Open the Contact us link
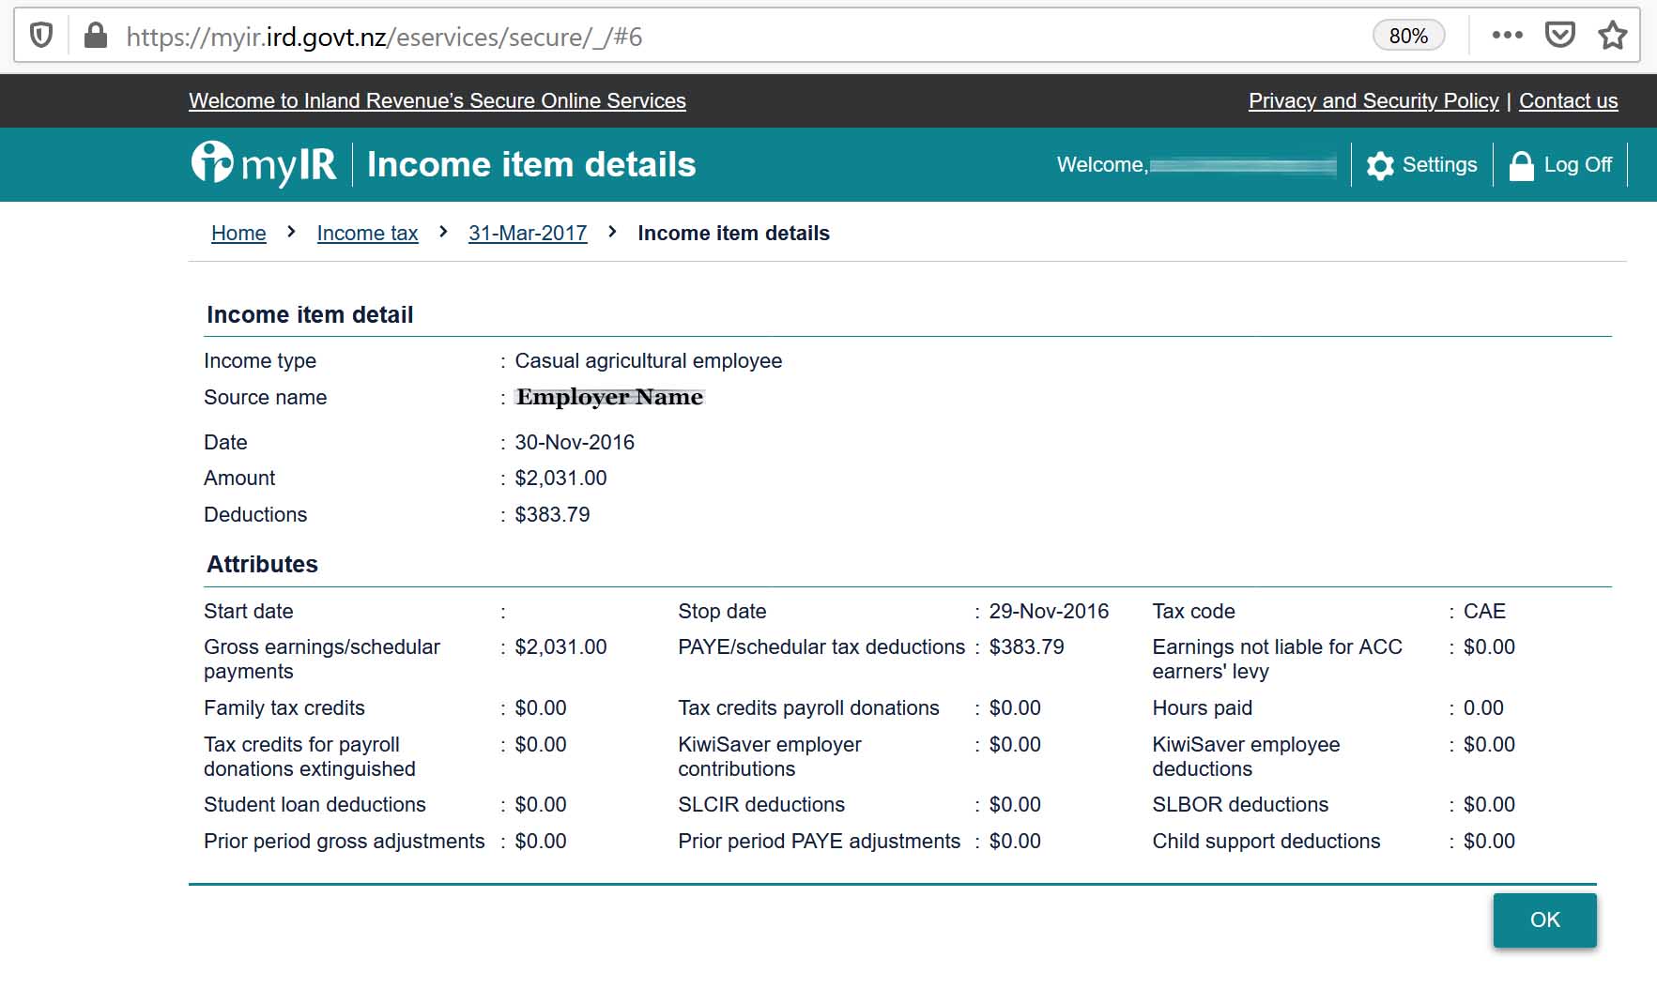 click(1568, 100)
